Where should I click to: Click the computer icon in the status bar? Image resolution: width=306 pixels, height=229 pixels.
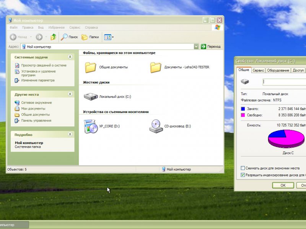(164, 169)
